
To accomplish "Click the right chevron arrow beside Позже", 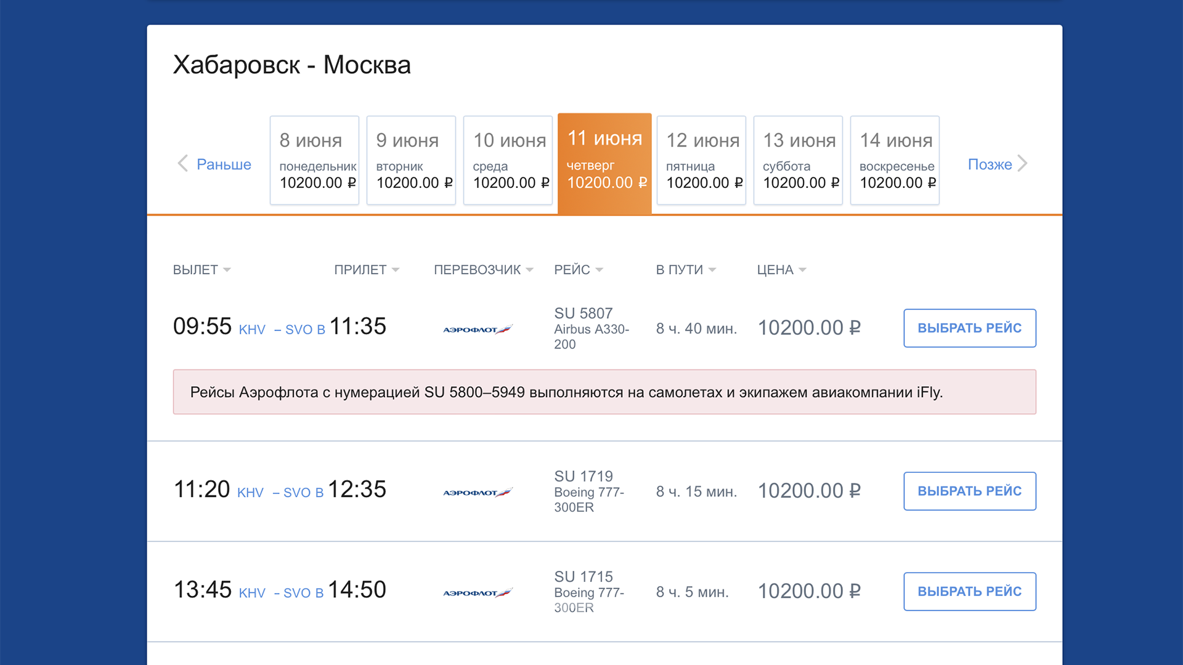I will point(1023,163).
